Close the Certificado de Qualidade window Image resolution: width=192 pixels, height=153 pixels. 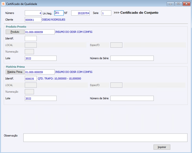point(186,4)
